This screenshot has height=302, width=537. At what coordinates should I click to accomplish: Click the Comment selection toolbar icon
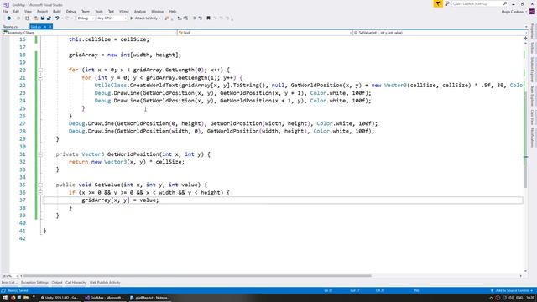[194, 18]
